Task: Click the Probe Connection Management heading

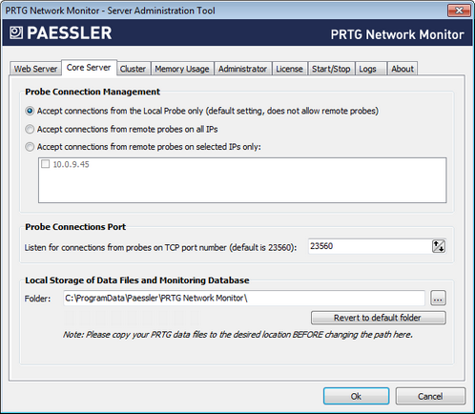Action: click(93, 92)
